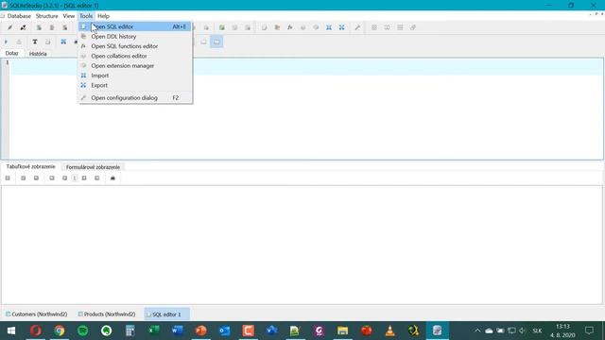Go to previous page of results
Image resolution: width=605 pixels, height=340 pixels.
(x=65, y=178)
